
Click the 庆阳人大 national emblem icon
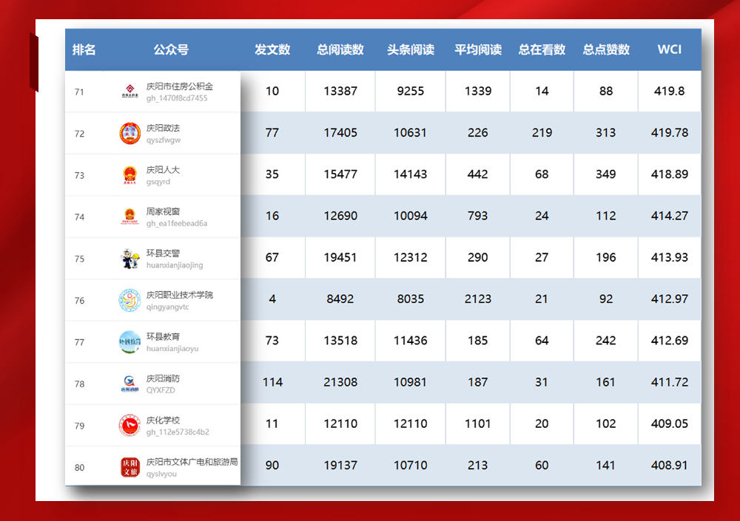coord(129,175)
